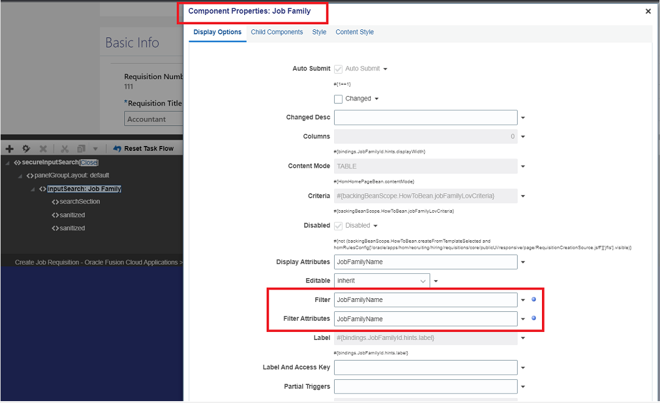This screenshot has height=403, width=660.
Task: Click the Close link beside secureInputSearch
Action: coord(88,162)
